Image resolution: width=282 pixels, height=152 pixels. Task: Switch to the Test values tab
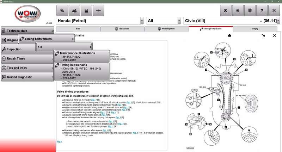tap(122, 29)
